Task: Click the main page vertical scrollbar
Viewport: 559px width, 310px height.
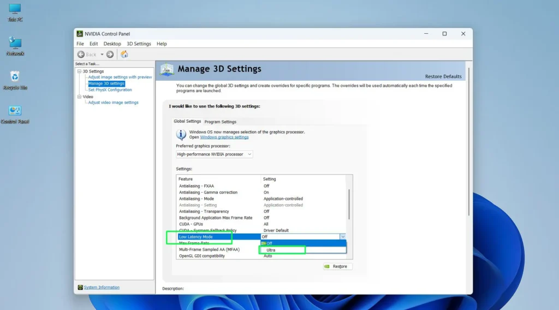Action: (x=469, y=141)
